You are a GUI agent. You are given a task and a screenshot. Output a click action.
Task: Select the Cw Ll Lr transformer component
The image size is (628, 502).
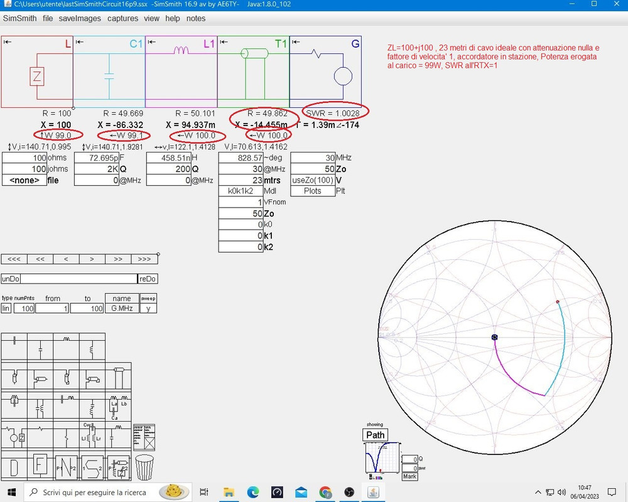pyautogui.click(x=92, y=435)
